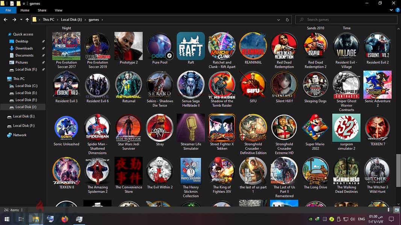Image resolution: width=401 pixels, height=225 pixels.
Task: Open Downloads in the navigation pane
Action: click(24, 48)
